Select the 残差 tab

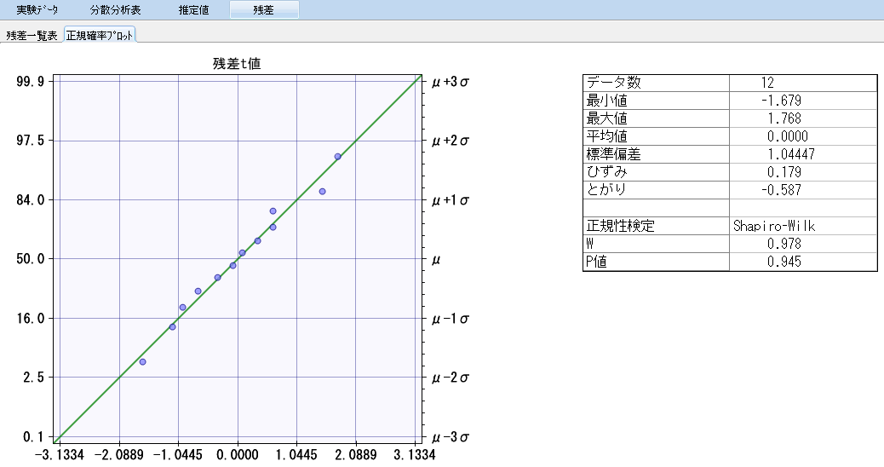[264, 9]
